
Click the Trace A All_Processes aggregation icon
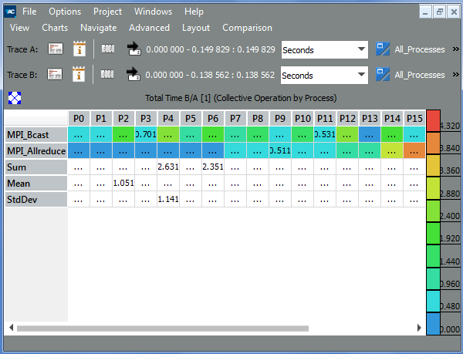(383, 49)
